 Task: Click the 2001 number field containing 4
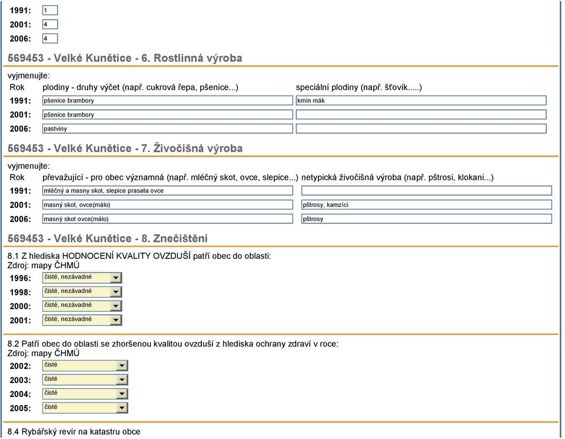click(x=49, y=25)
